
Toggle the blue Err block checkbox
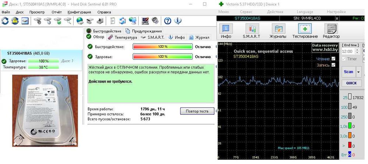350,154
